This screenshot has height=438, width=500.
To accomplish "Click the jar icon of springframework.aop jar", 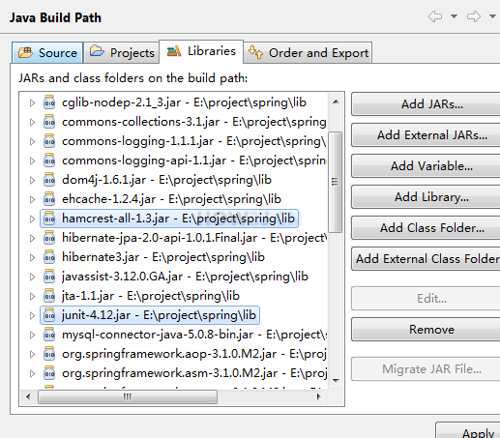I will coord(49,354).
